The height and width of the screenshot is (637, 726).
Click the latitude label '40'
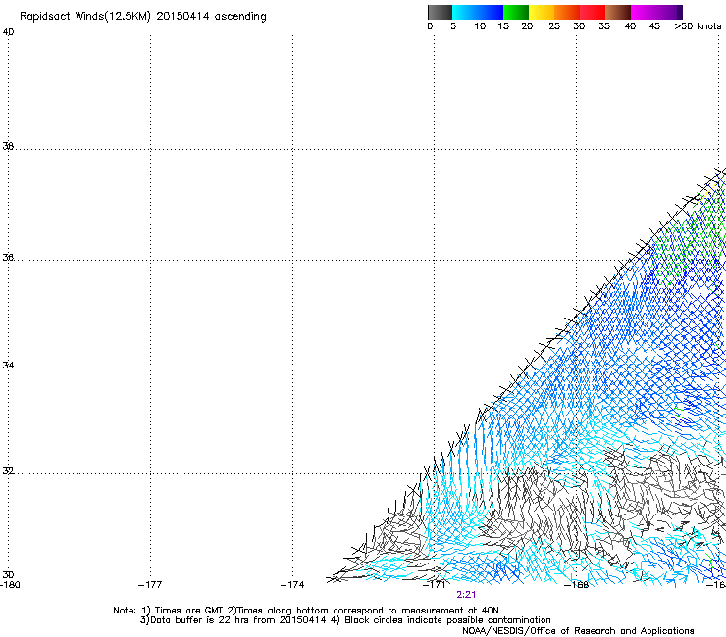tap(8, 32)
